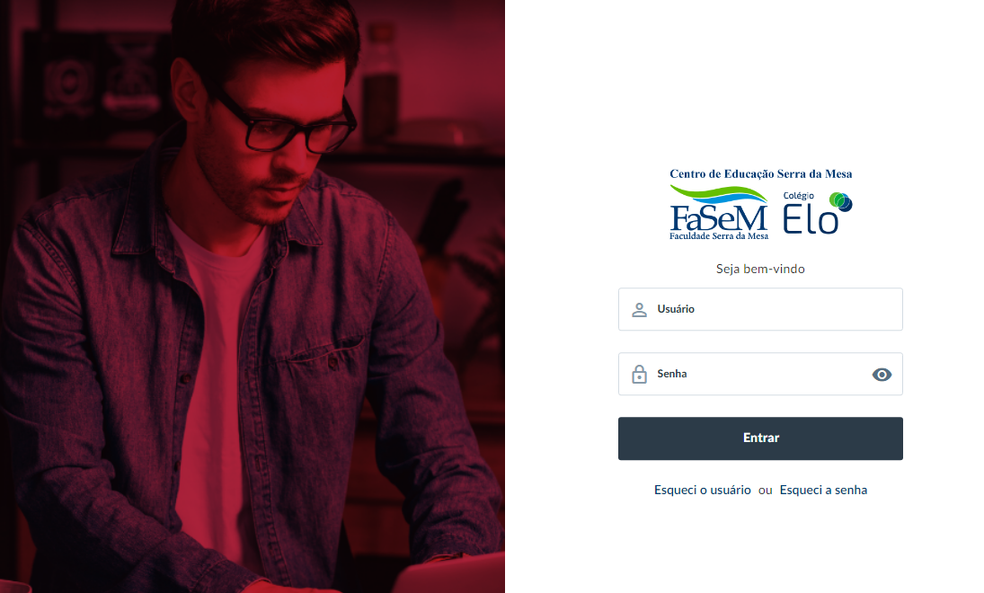Click the Colégio Elo logo text

811,220
